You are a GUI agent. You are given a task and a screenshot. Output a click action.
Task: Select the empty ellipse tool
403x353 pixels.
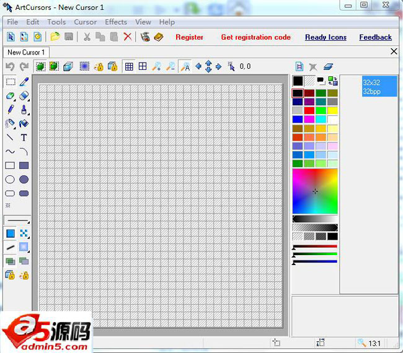point(10,180)
